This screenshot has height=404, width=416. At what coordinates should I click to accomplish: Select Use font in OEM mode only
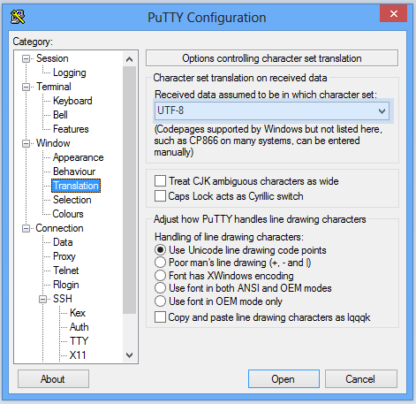[160, 301]
